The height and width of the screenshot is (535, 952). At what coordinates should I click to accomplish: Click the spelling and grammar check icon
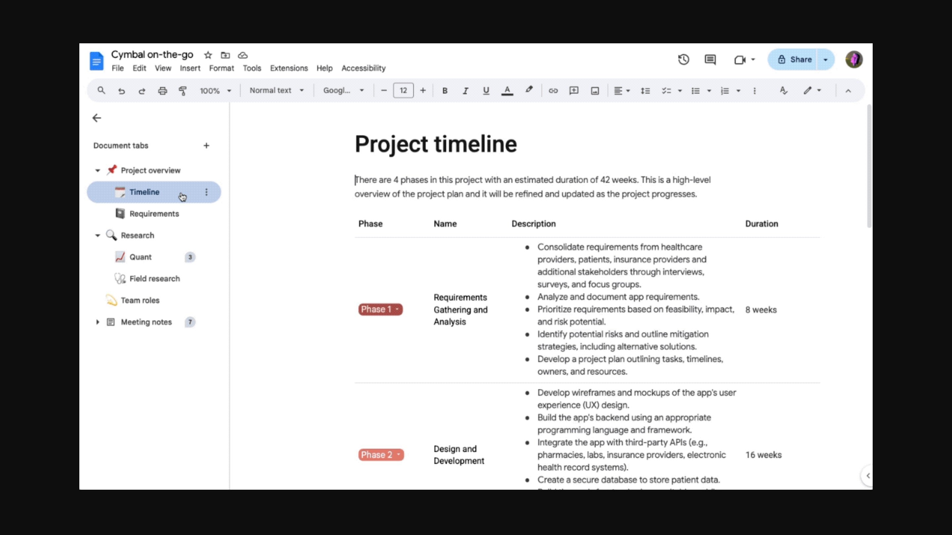pos(783,91)
